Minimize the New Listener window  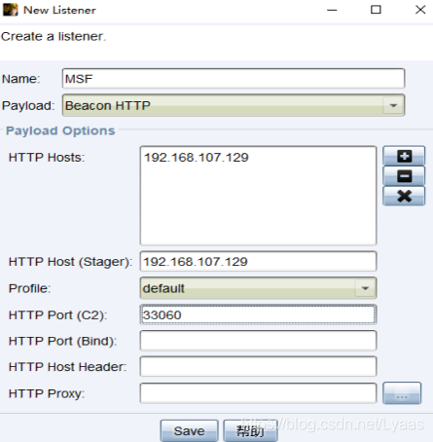[332, 10]
